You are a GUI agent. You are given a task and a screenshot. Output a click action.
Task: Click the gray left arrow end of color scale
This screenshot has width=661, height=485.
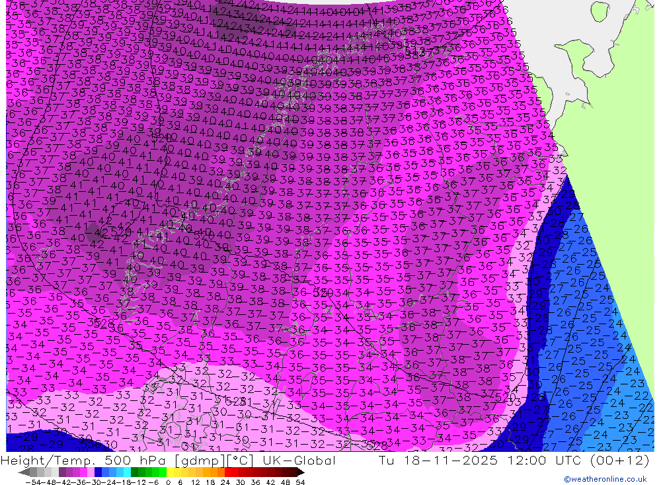[24, 472]
